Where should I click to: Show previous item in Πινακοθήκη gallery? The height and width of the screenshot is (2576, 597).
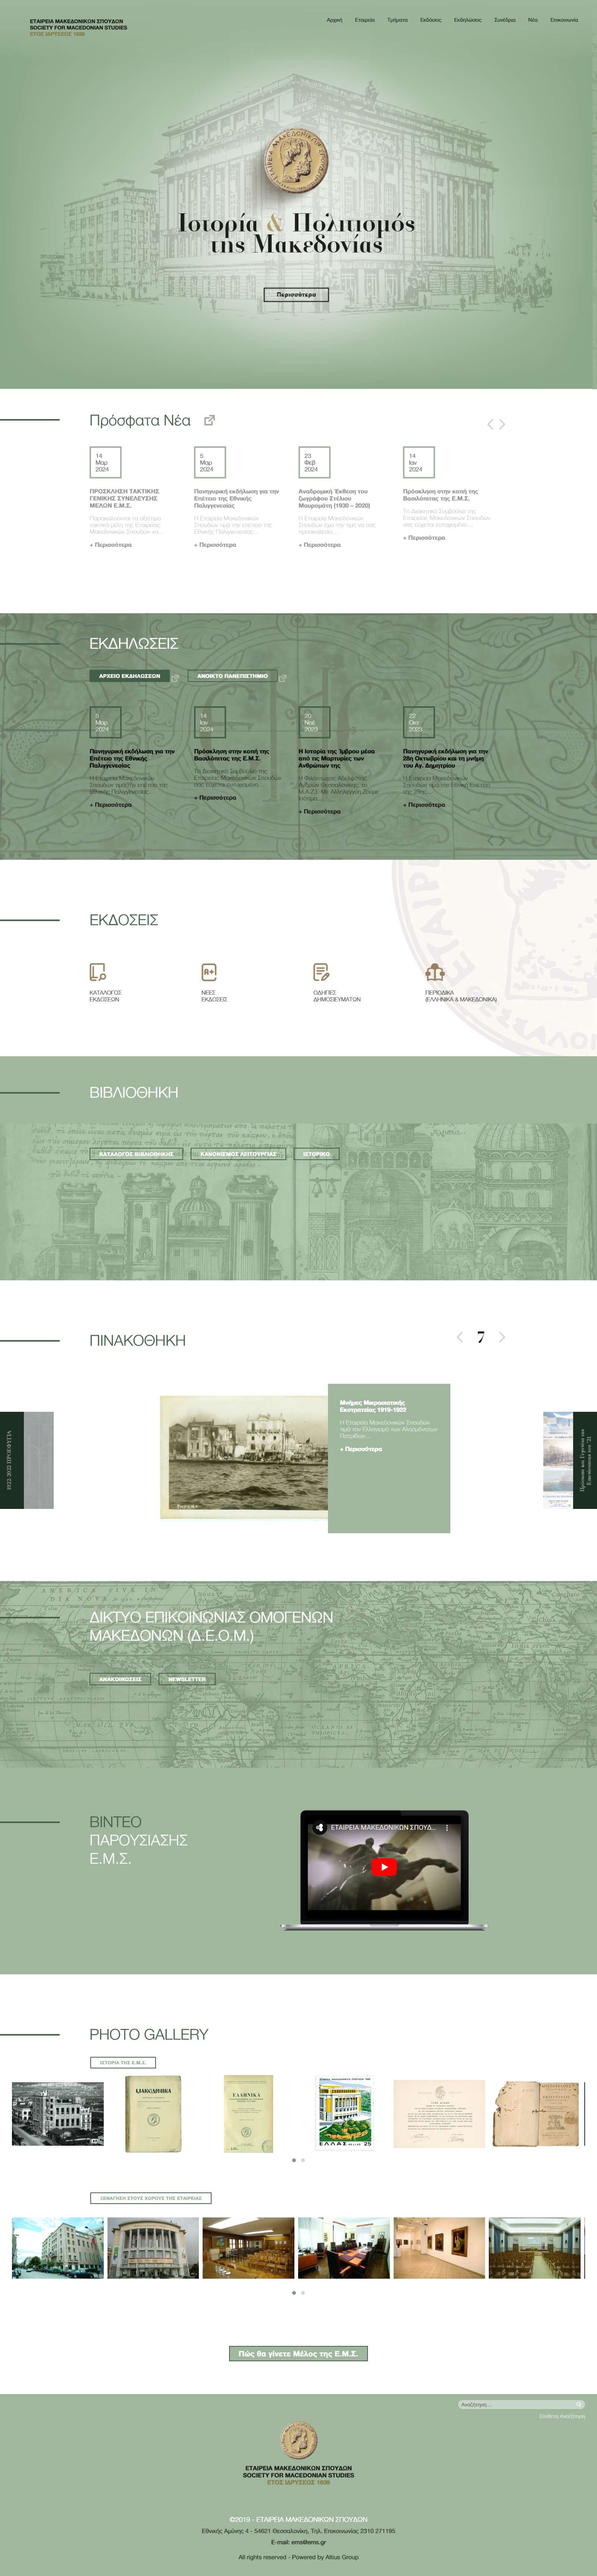point(459,1337)
